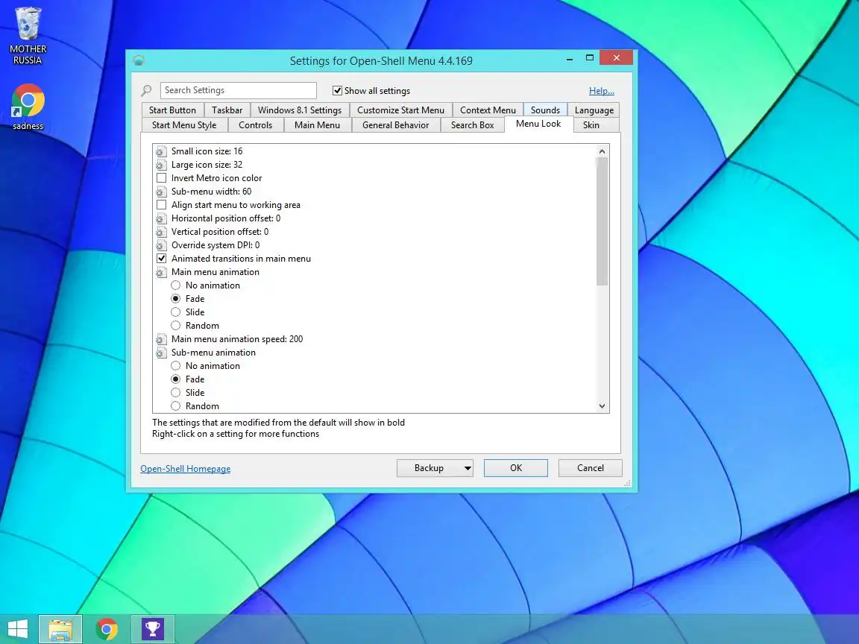
Task: Click the Search Settings input field
Action: tap(239, 90)
